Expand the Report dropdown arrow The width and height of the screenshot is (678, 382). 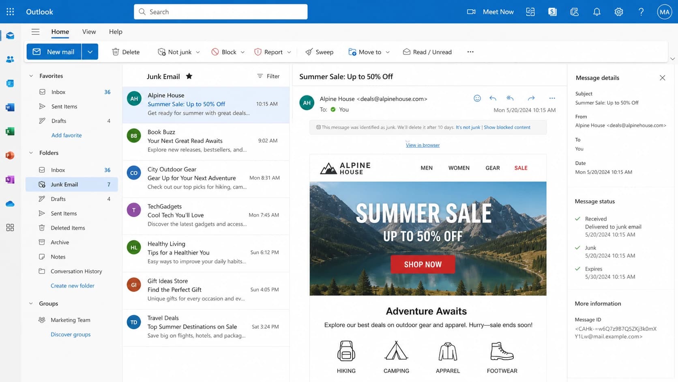[x=289, y=52]
